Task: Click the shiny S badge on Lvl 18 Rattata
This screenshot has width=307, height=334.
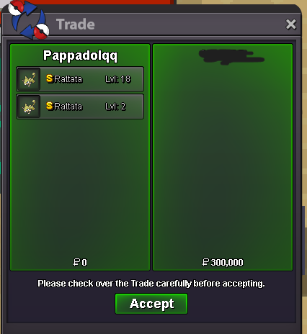Action: (50, 78)
